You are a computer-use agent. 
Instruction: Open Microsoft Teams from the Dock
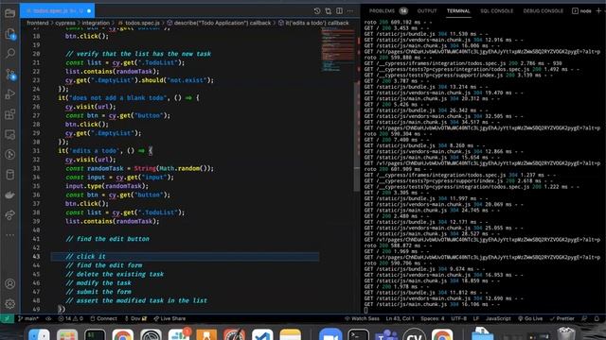coord(386,334)
